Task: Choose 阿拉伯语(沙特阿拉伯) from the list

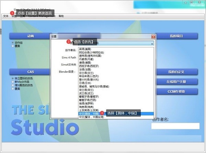Action: 116,52
